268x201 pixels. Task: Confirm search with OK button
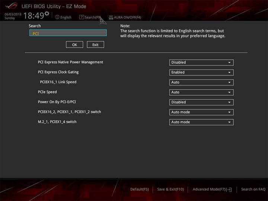point(74,45)
